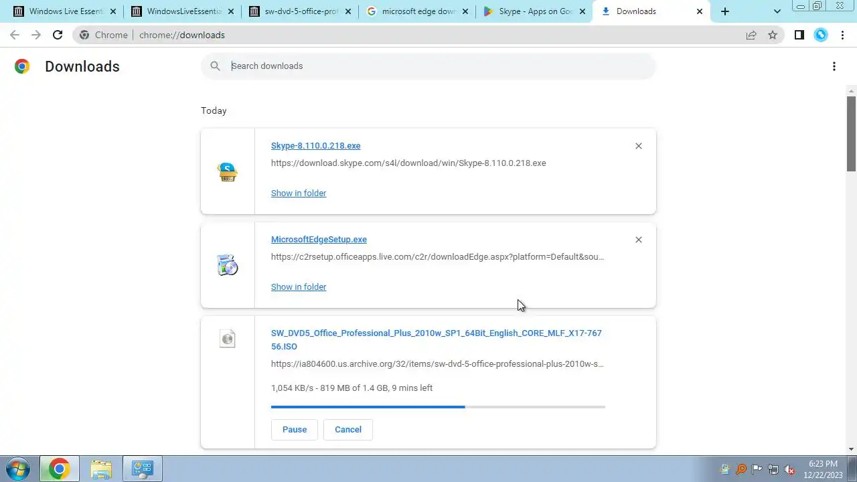
Task: Switch to the sw-dvd-5-office-prof tab
Action: pyautogui.click(x=300, y=11)
